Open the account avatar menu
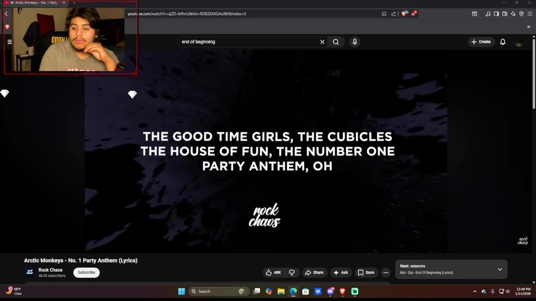The image size is (536, 301). (519, 42)
